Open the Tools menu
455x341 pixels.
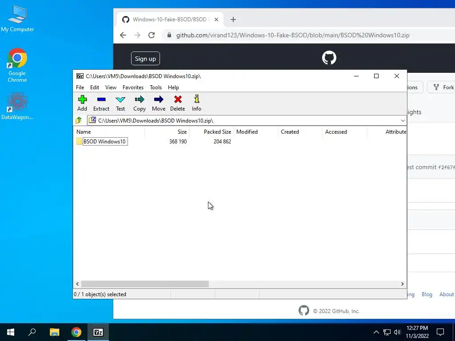tap(156, 87)
